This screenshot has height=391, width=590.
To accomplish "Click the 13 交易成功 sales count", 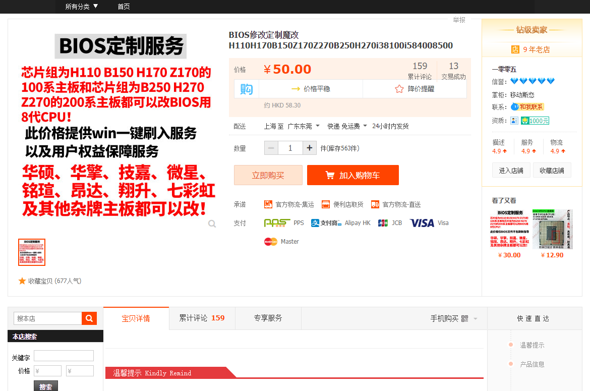I will pyautogui.click(x=453, y=71).
